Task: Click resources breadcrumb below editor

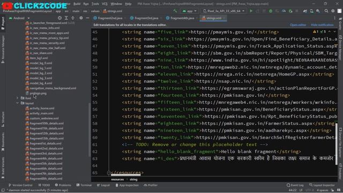Action: click(x=117, y=180)
